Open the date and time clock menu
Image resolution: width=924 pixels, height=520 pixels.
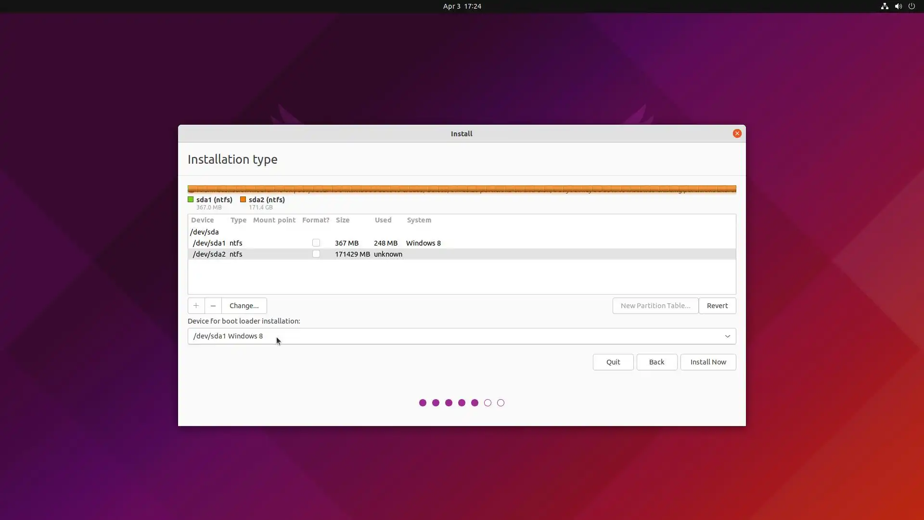[x=462, y=6]
